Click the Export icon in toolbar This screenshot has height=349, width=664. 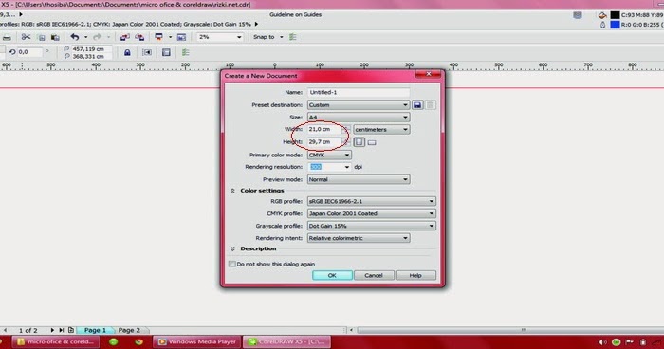(139, 37)
